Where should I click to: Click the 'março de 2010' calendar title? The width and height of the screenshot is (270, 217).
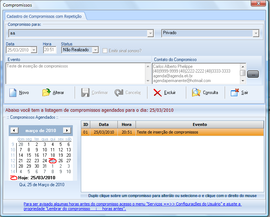tap(41, 131)
